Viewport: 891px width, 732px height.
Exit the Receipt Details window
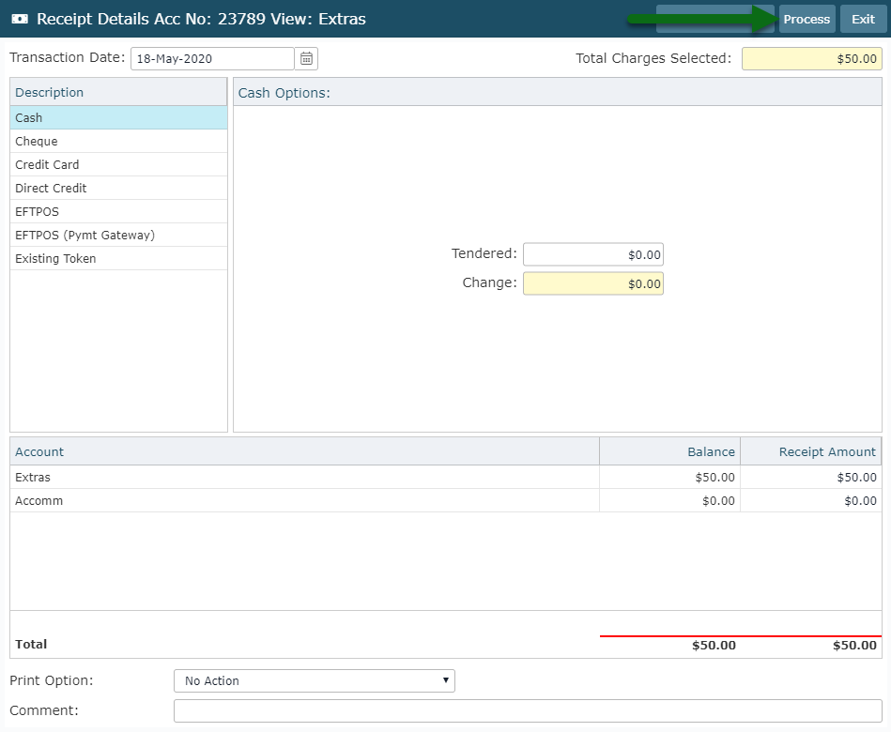(863, 19)
